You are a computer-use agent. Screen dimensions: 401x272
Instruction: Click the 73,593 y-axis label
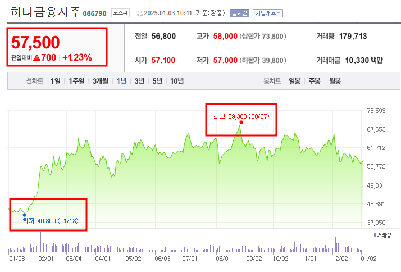coord(376,111)
